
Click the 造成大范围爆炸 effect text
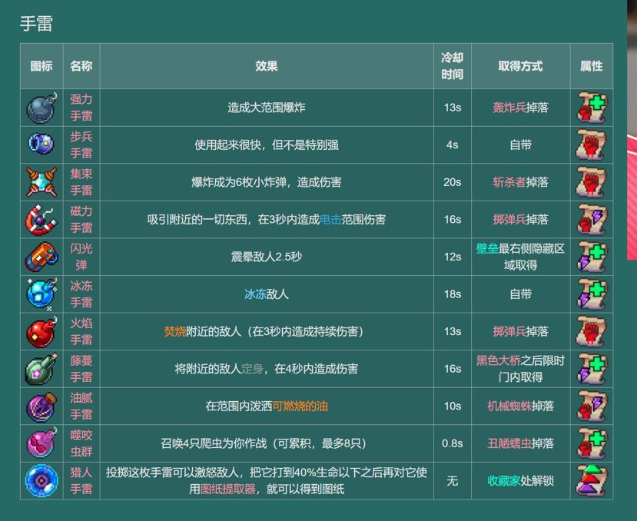tap(267, 108)
